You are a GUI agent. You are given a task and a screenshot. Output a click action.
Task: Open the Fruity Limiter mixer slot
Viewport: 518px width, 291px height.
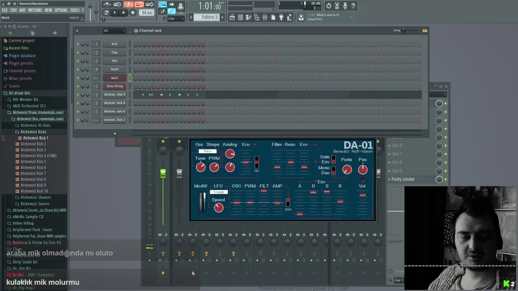411,179
